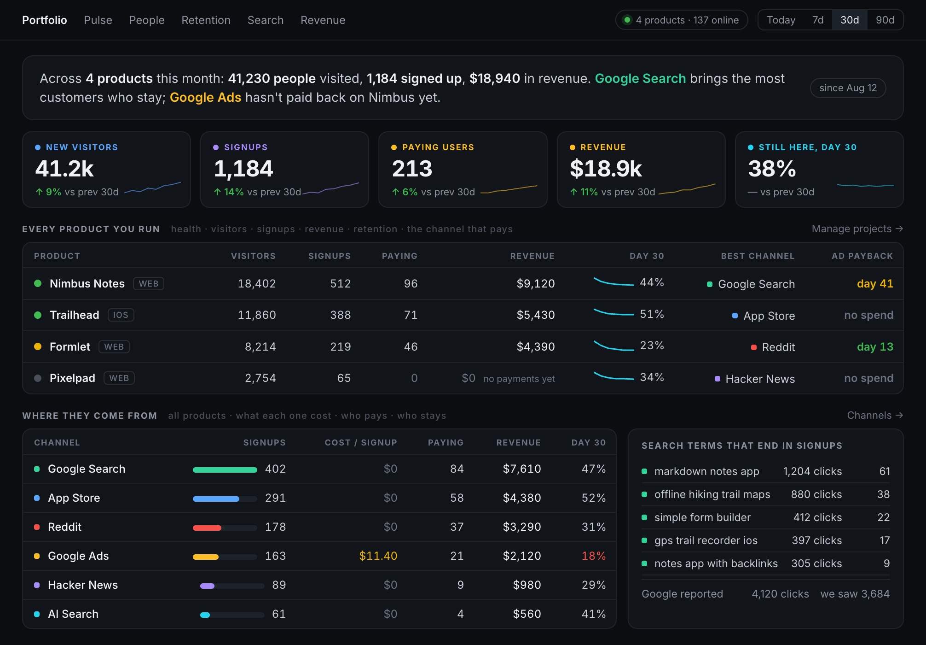The height and width of the screenshot is (645, 926).
Task: Open the Formlet product row
Action: point(463,347)
